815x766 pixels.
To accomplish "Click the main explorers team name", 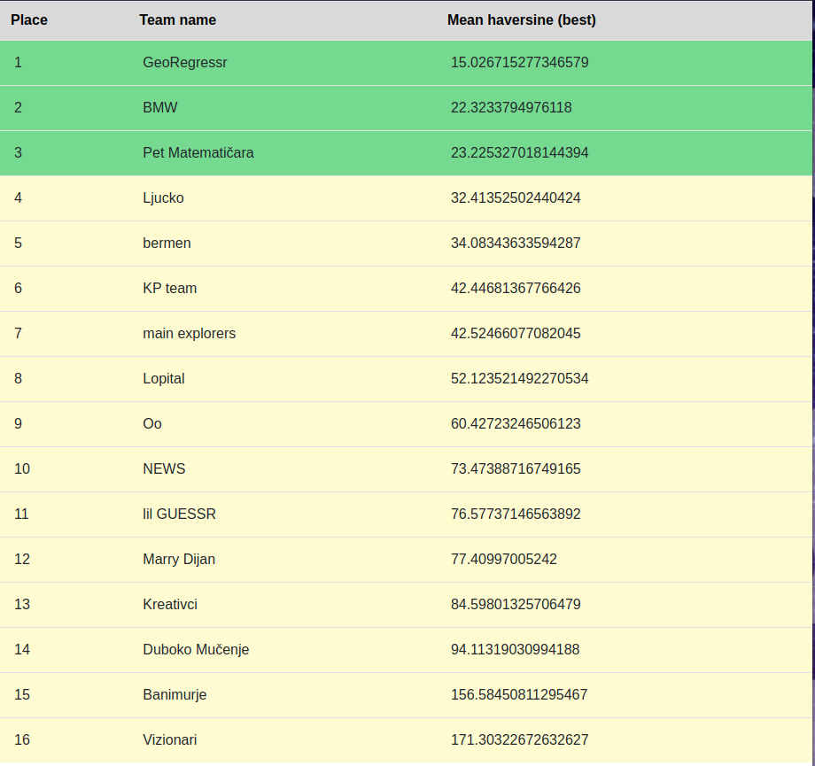I will click(190, 334).
